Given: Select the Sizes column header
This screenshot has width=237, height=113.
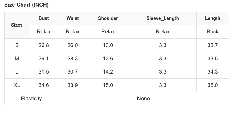Looking at the screenshot, I should 17,25.
